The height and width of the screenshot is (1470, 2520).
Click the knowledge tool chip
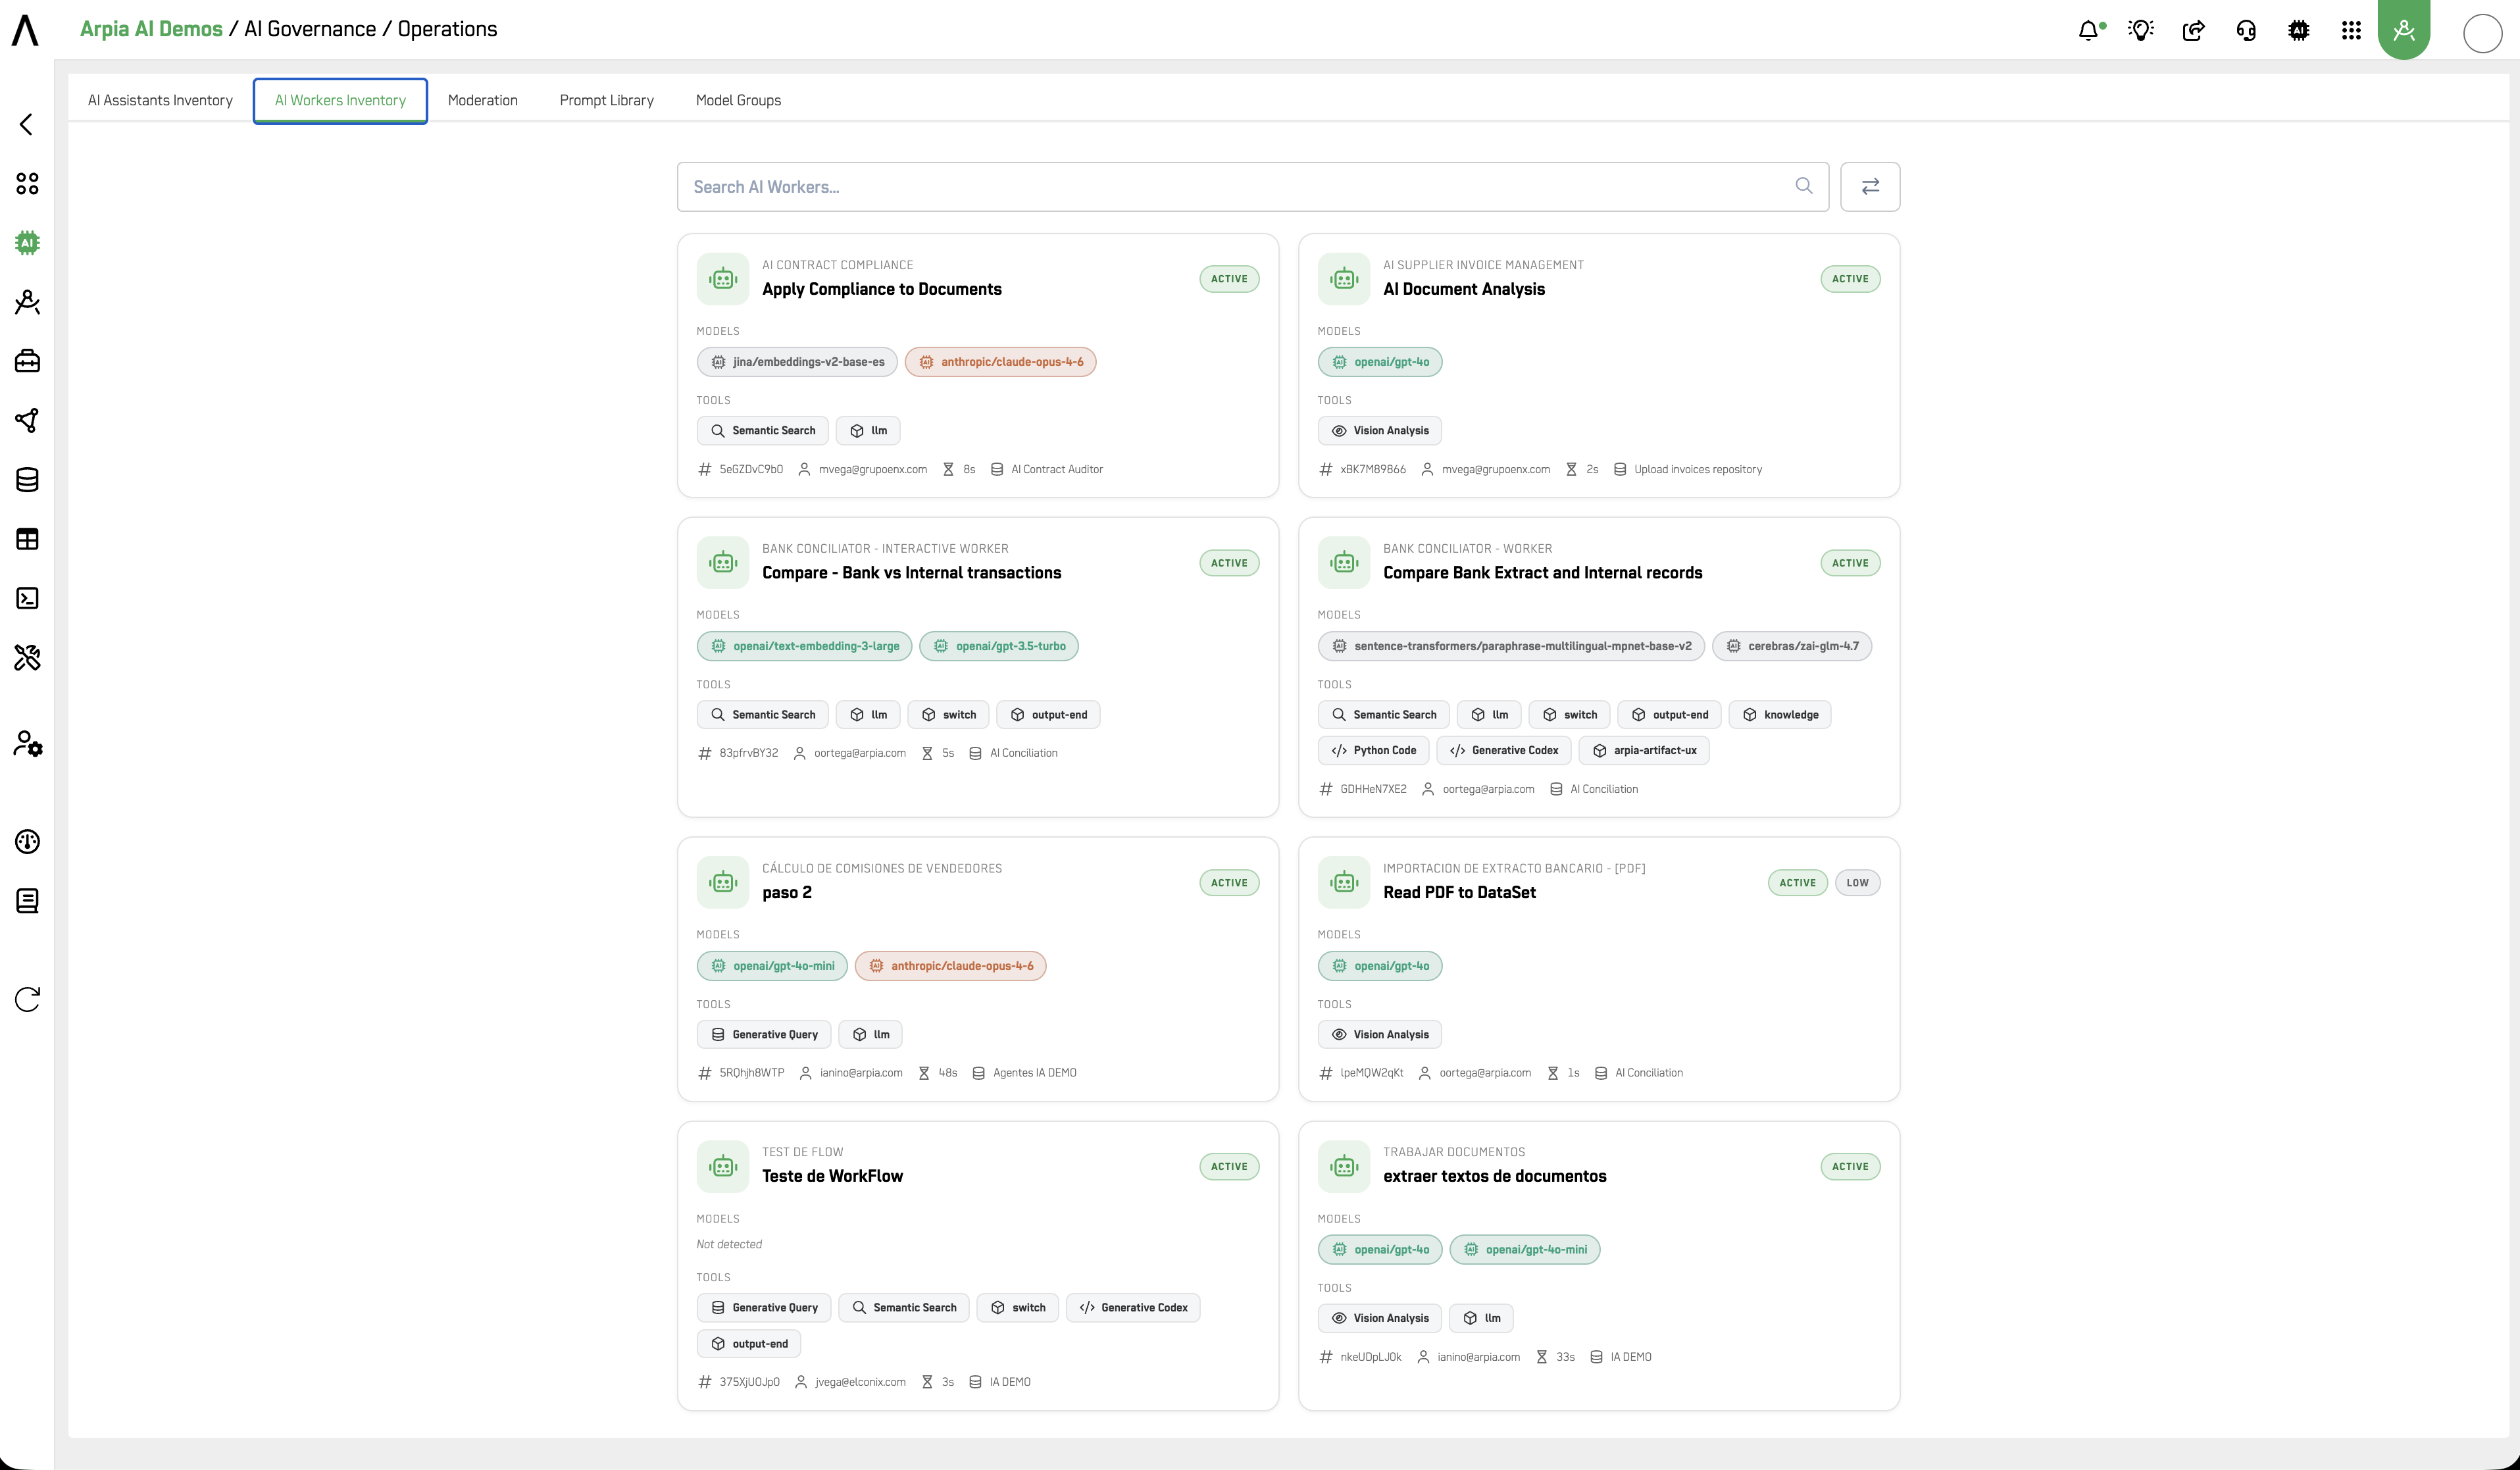pyautogui.click(x=1779, y=714)
